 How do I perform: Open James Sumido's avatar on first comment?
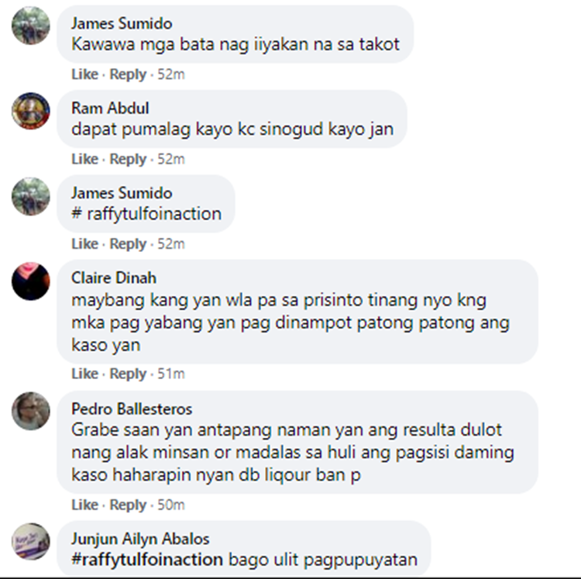tap(31, 26)
